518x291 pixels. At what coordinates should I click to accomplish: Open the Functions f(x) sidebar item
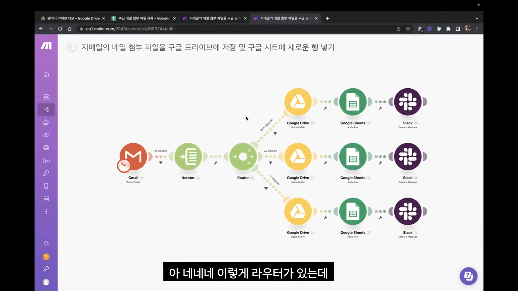click(46, 161)
